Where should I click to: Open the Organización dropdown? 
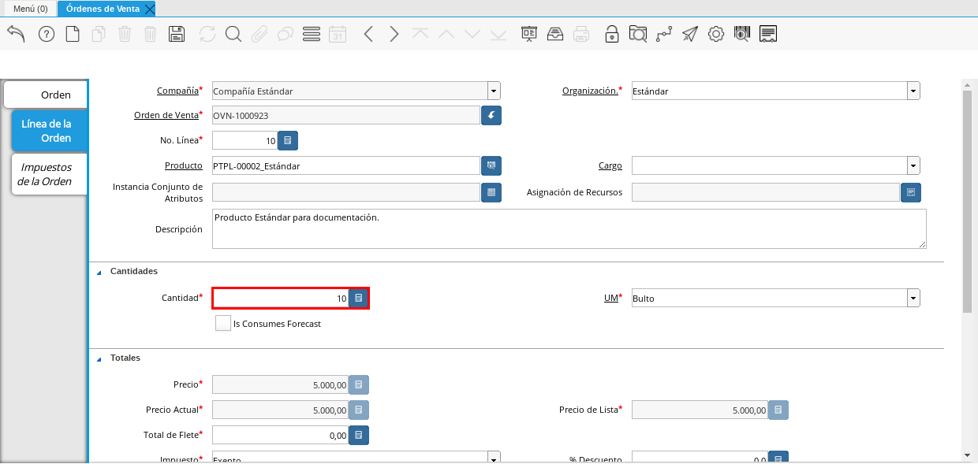coord(913,91)
